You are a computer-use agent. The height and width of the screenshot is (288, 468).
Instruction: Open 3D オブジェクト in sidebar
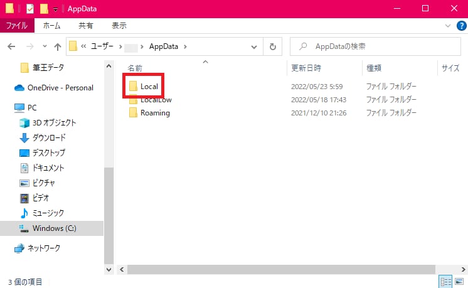tap(54, 122)
